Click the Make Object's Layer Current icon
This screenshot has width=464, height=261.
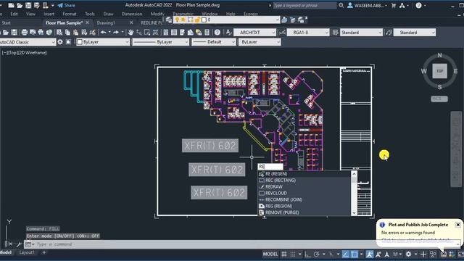(284, 20)
